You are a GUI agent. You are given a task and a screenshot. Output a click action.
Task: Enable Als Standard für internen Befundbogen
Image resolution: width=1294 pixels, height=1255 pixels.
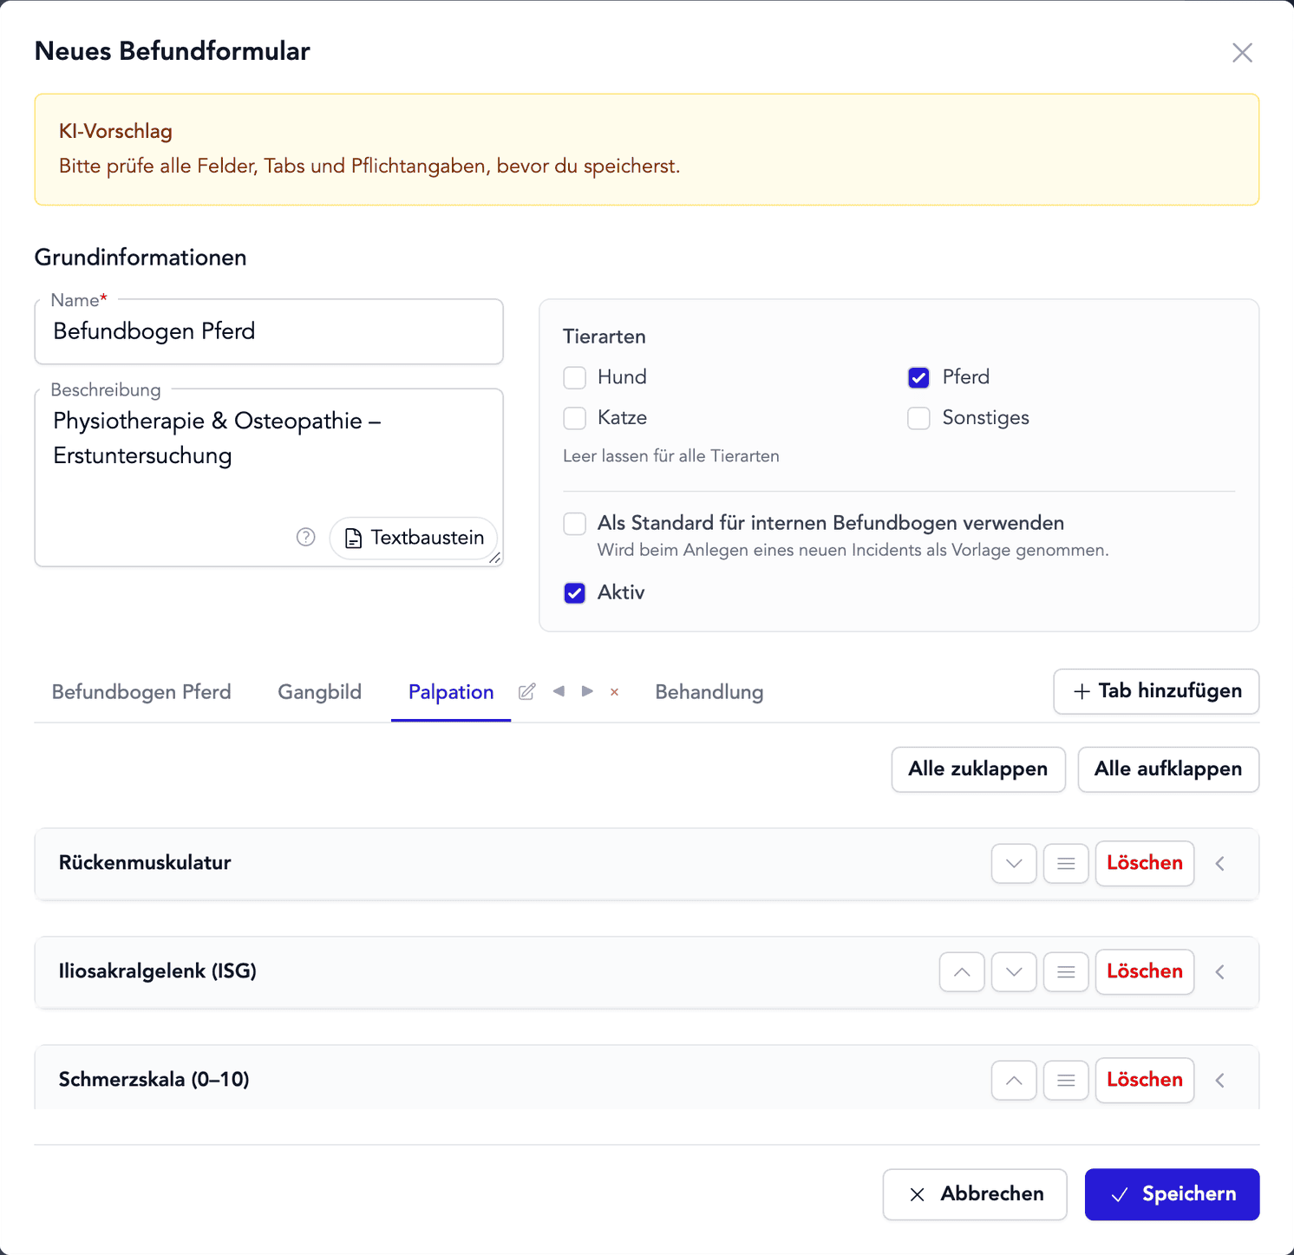[x=574, y=523]
